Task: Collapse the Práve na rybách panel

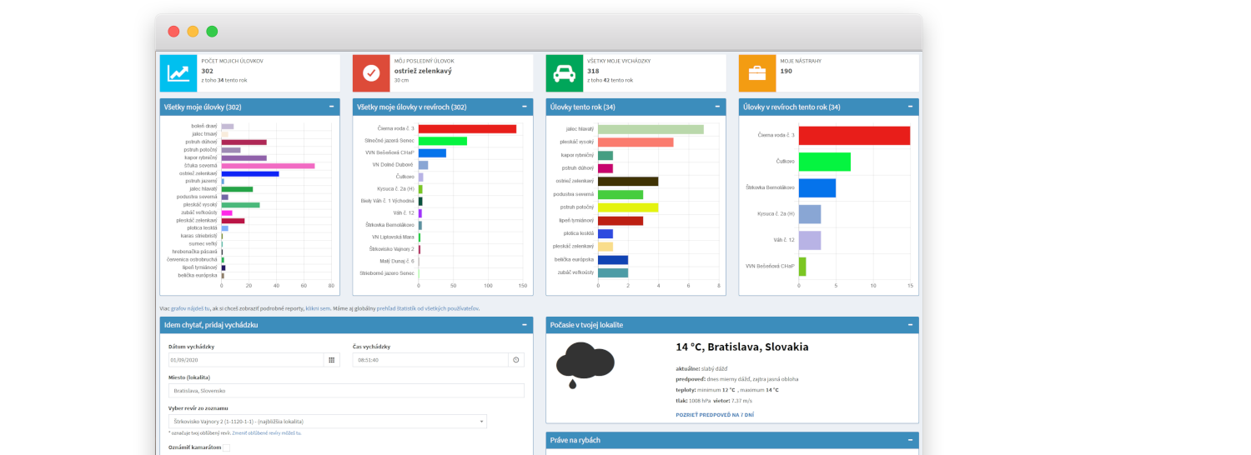Action: pyautogui.click(x=911, y=440)
